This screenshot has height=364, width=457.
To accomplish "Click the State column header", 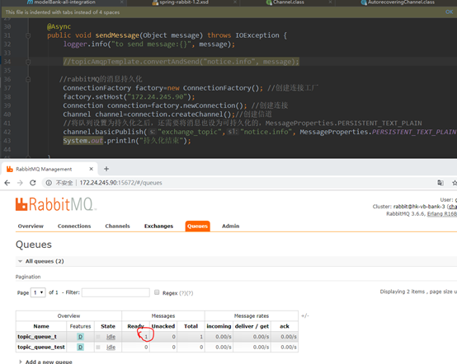I will 108,326.
